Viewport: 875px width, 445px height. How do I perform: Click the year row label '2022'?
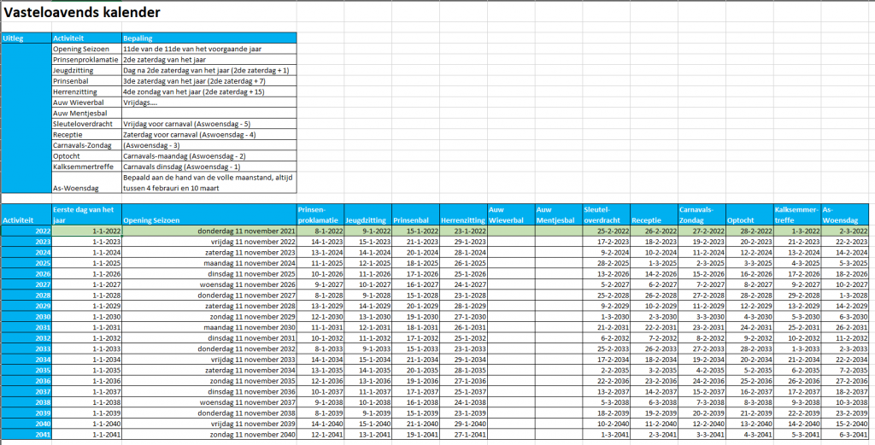26,231
